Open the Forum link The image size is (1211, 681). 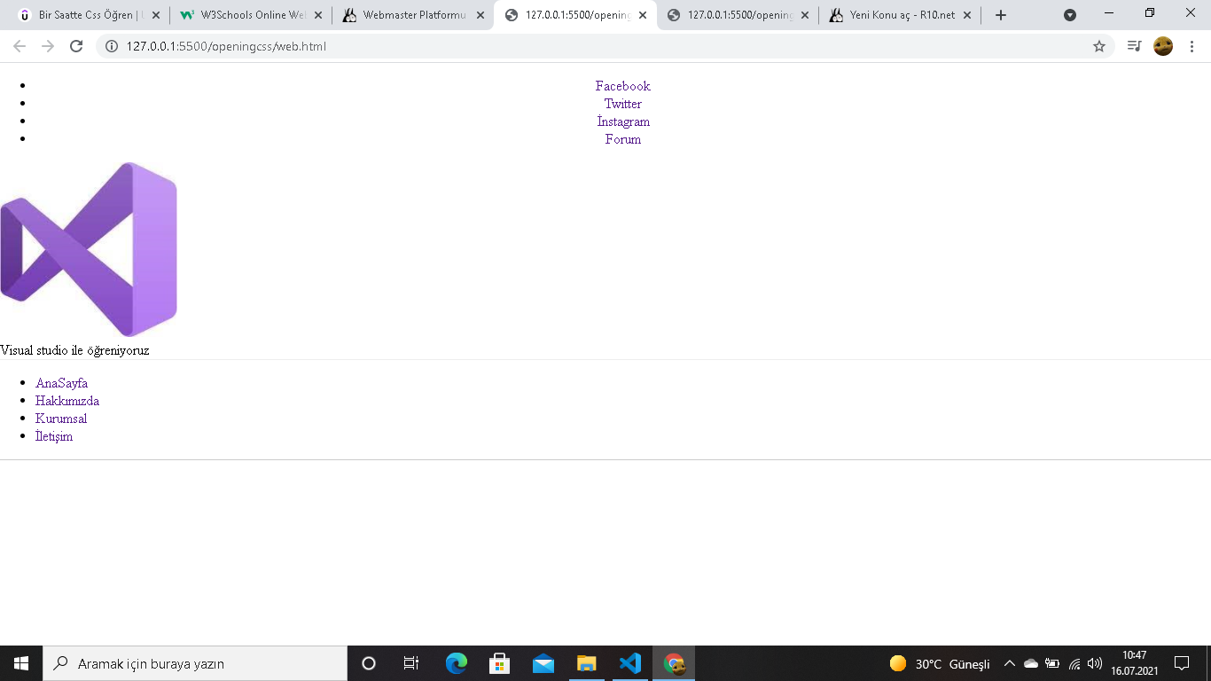pos(622,139)
